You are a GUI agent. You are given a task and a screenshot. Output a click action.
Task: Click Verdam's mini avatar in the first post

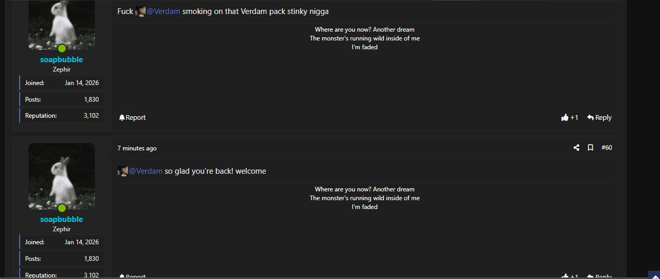tap(140, 11)
